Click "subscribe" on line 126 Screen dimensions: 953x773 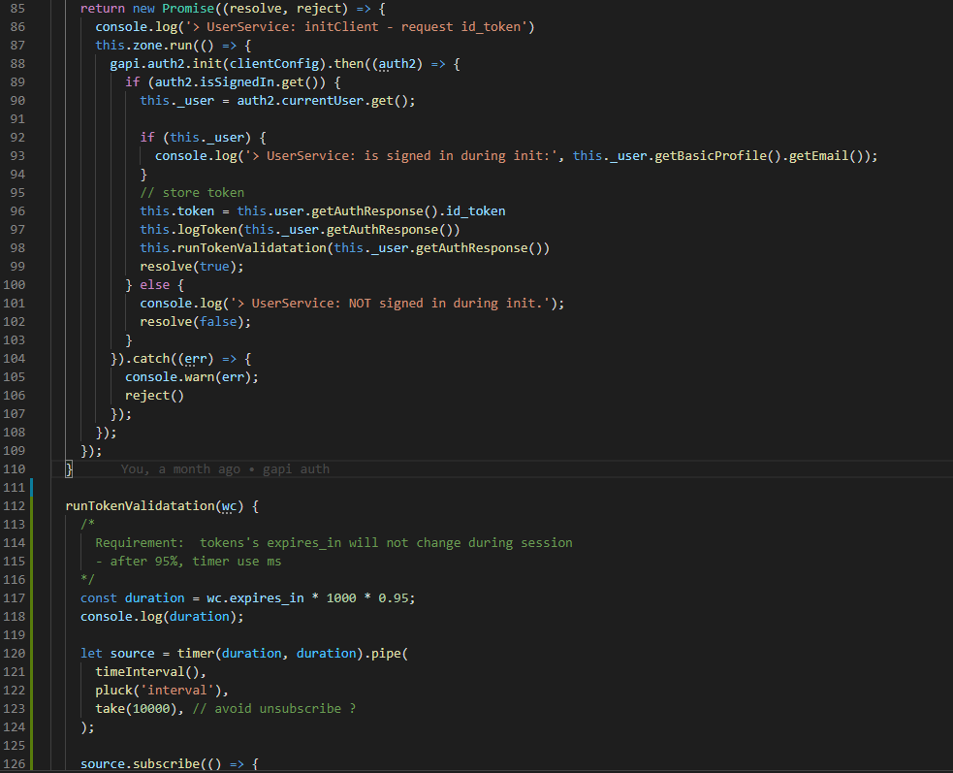coord(166,764)
